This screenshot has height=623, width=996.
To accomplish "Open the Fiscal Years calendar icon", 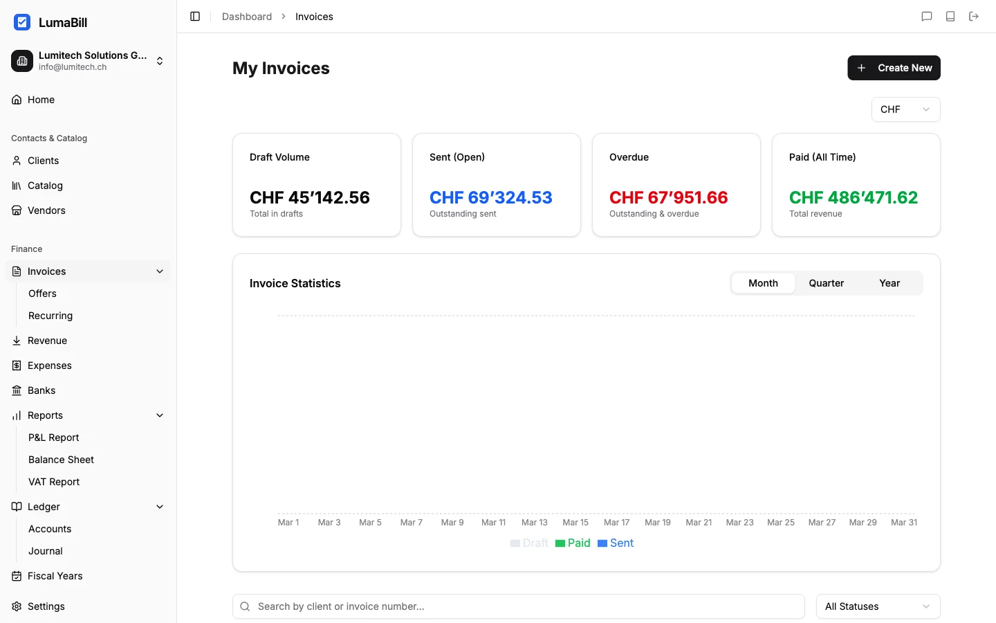I will tap(16, 576).
